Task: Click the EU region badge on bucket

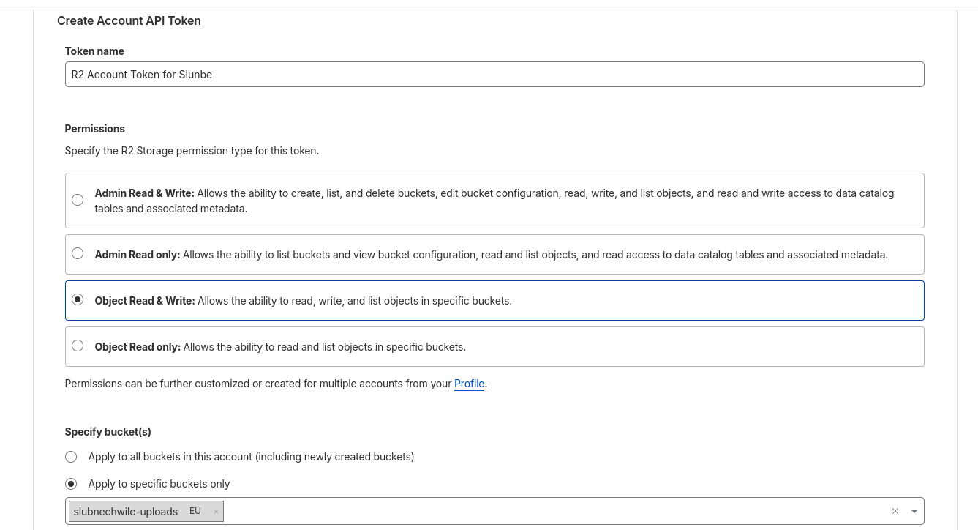Action: (x=195, y=511)
